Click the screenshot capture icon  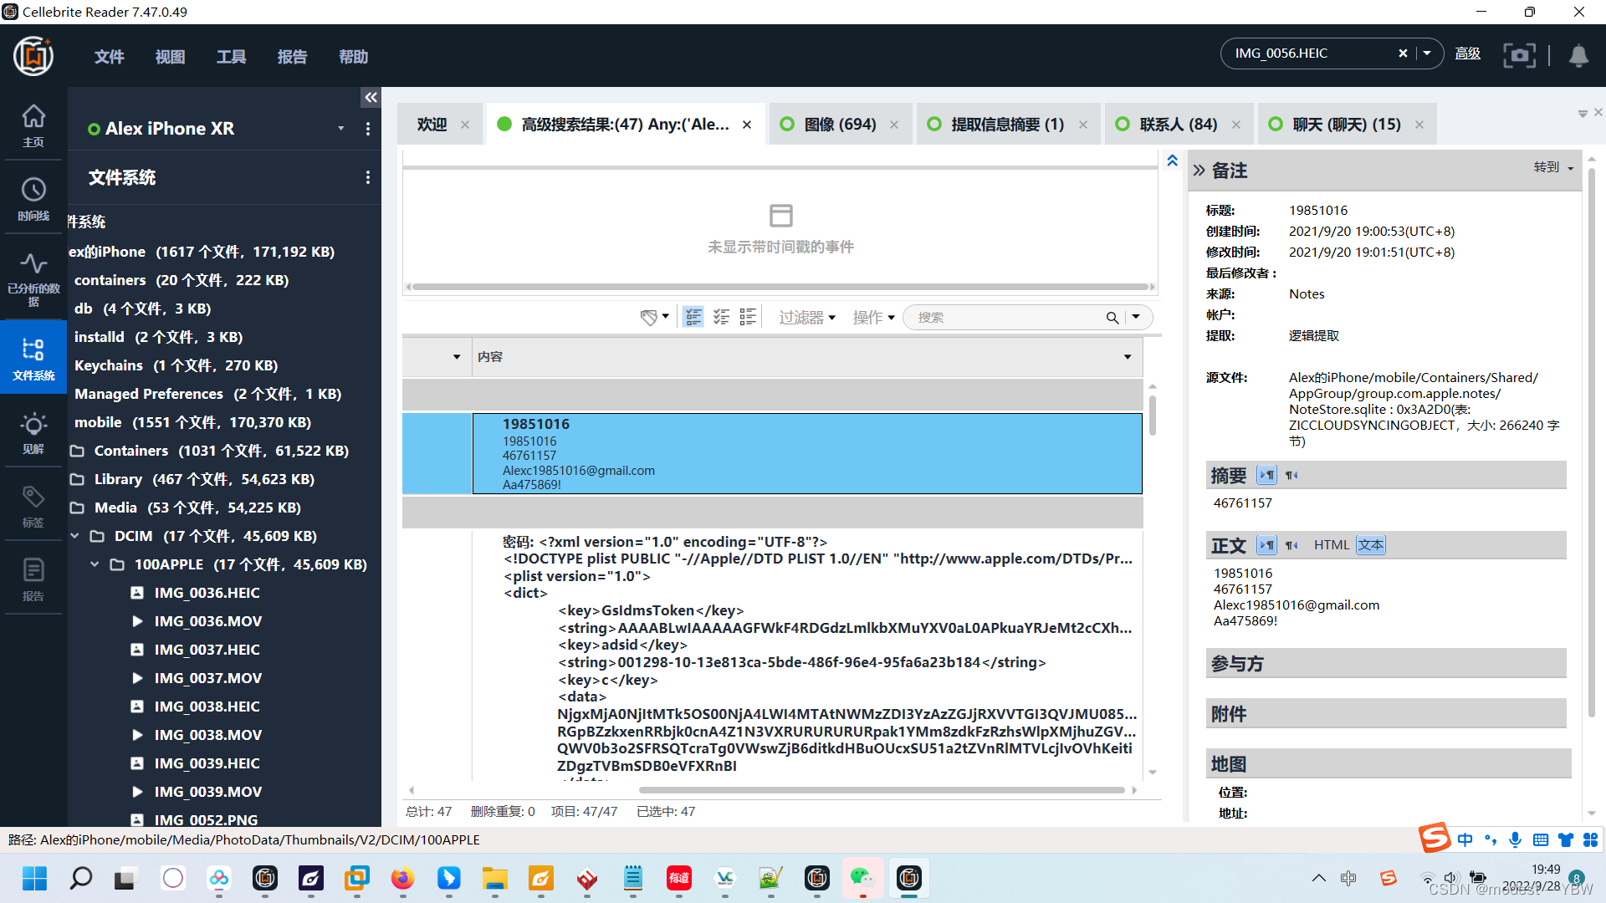[x=1519, y=55]
